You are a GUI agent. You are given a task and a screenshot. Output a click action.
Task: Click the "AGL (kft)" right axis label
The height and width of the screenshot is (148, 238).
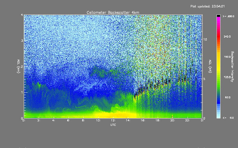coord(210,66)
